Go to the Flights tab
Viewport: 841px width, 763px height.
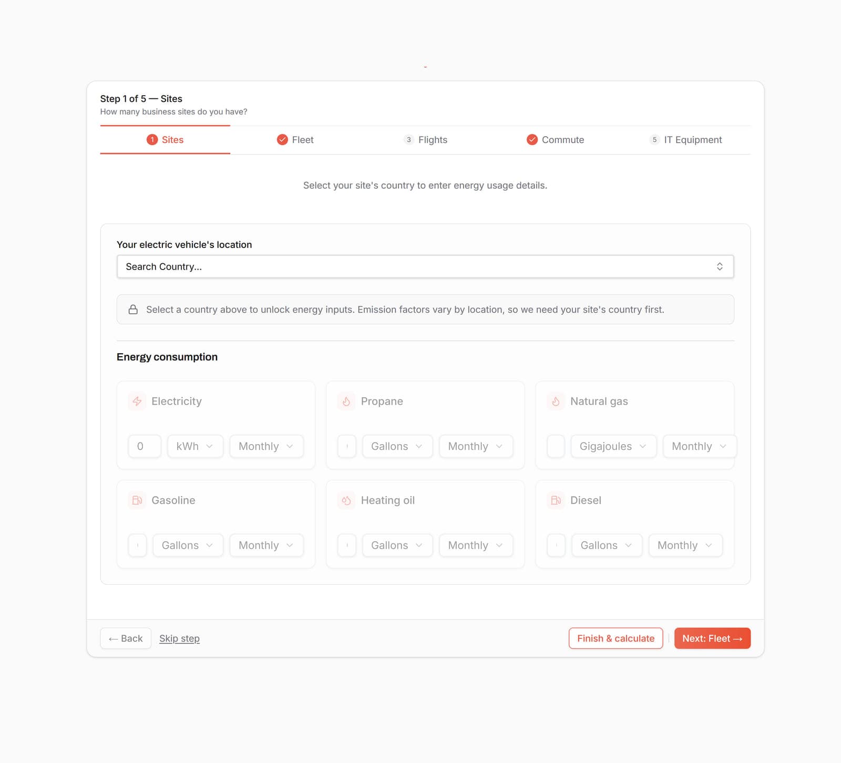425,140
